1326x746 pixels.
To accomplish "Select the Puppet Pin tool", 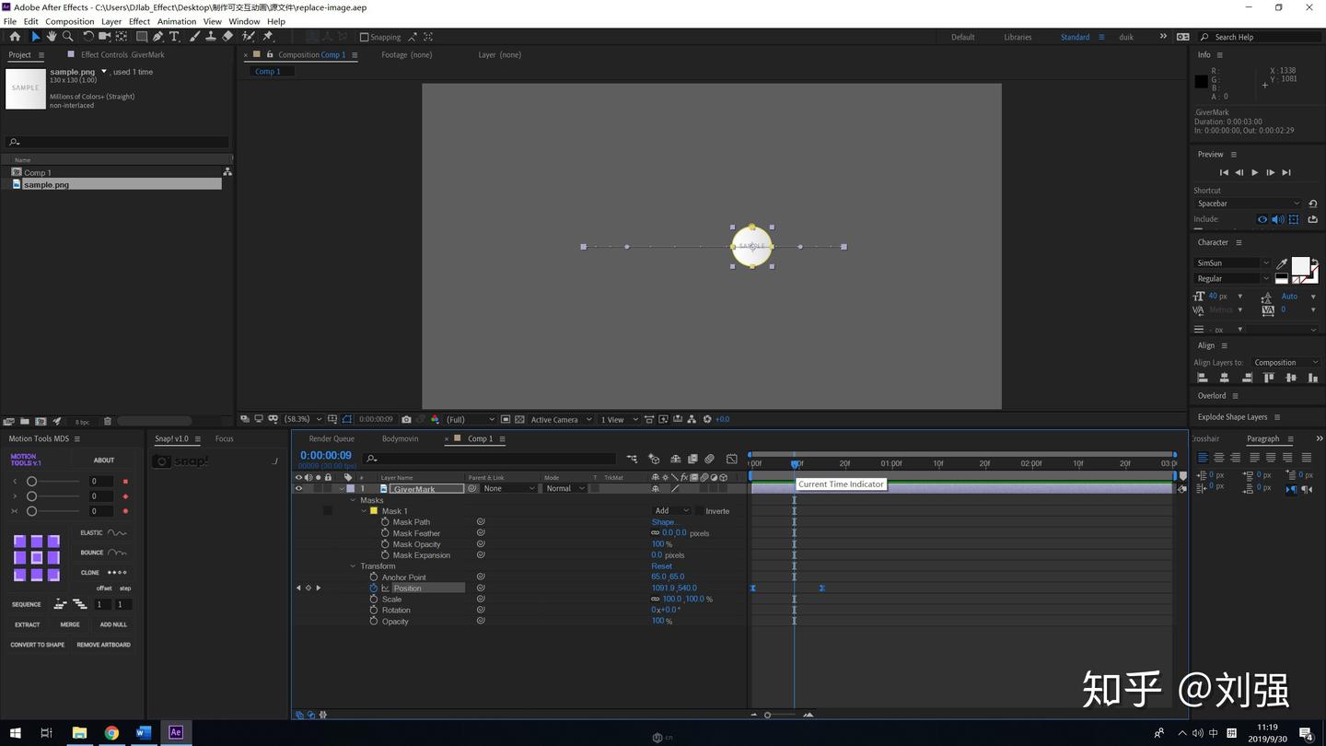I will tap(268, 37).
